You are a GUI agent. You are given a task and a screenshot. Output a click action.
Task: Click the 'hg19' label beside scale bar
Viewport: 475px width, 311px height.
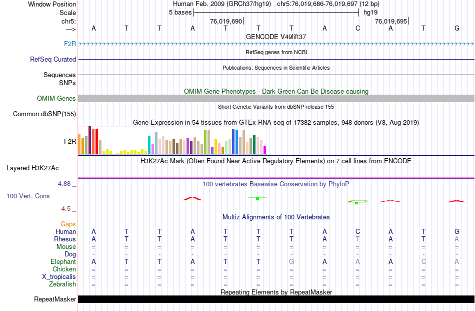(x=370, y=13)
